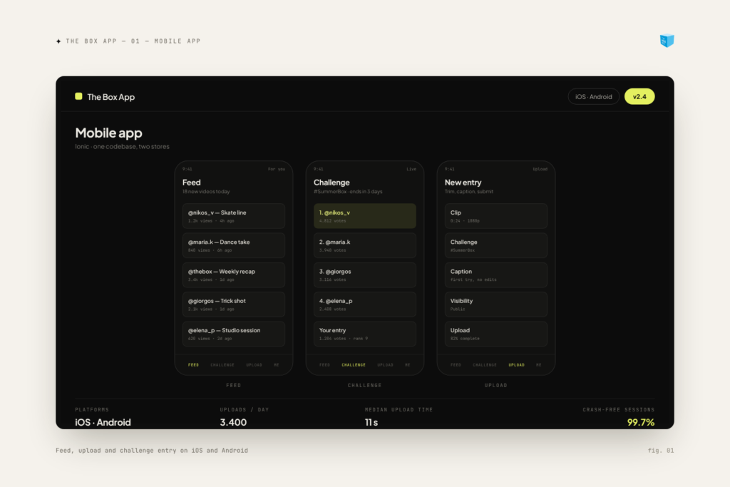Viewport: 730px width, 487px height.
Task: Open the Your entry row with rank 9
Action: tap(364, 334)
